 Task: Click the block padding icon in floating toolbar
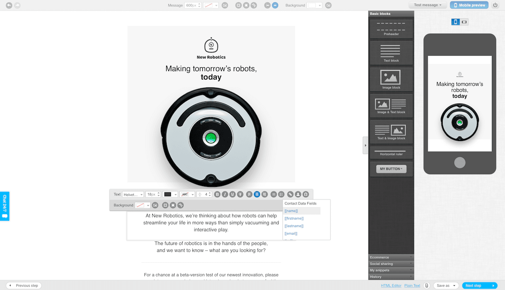(x=165, y=205)
